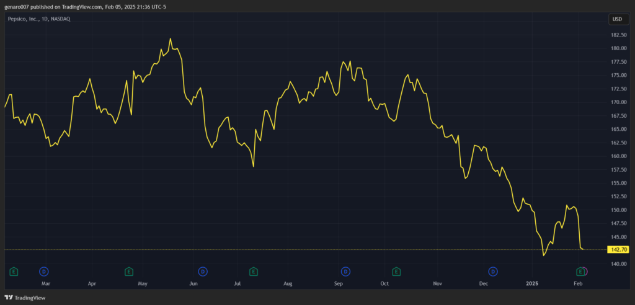The image size is (635, 305).
Task: Open the USD currency selector
Action: 617,19
